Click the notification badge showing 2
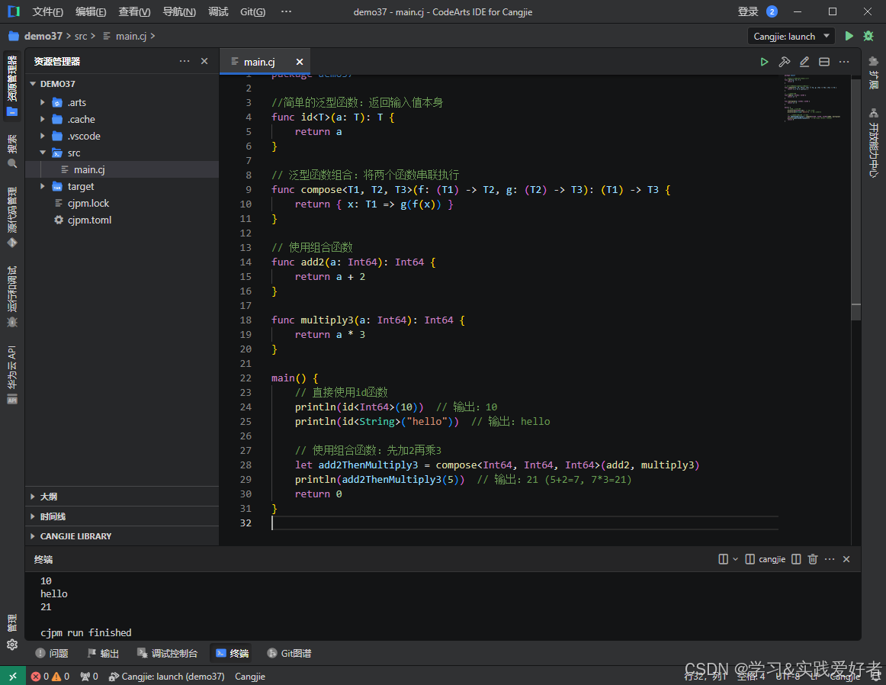 tap(772, 11)
